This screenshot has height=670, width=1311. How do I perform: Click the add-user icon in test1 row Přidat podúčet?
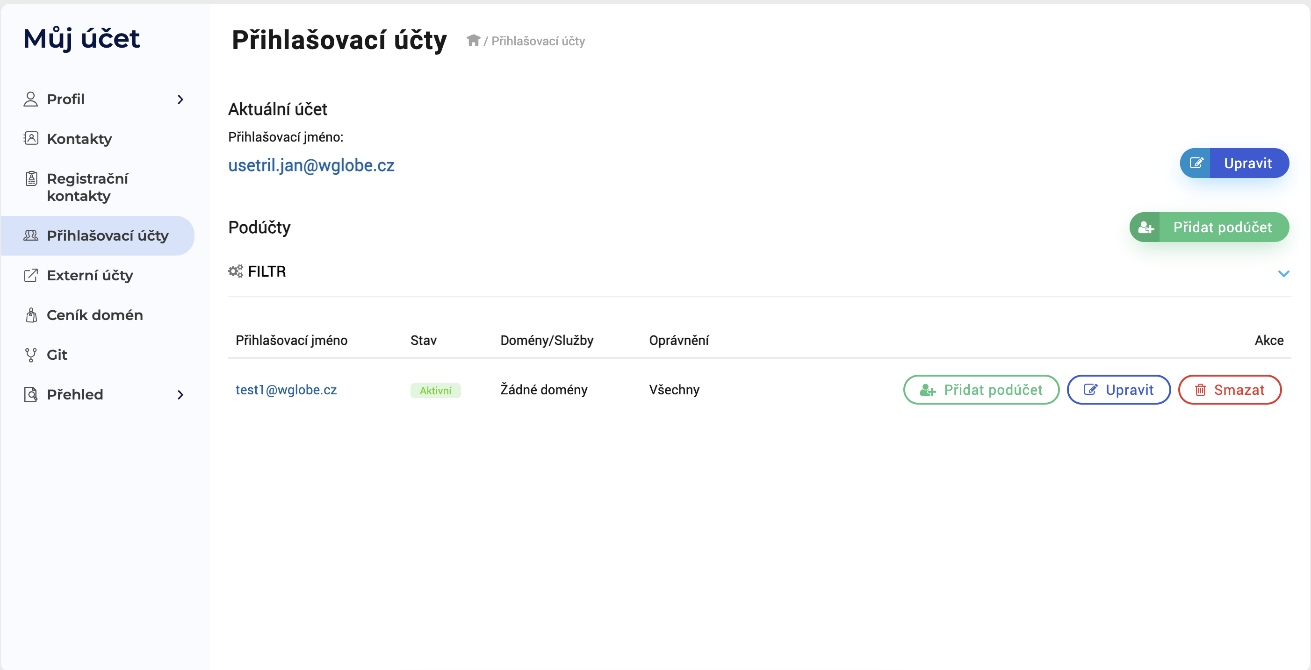928,390
